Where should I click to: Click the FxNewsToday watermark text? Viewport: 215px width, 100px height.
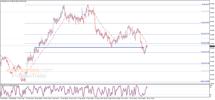[x=29, y=76]
